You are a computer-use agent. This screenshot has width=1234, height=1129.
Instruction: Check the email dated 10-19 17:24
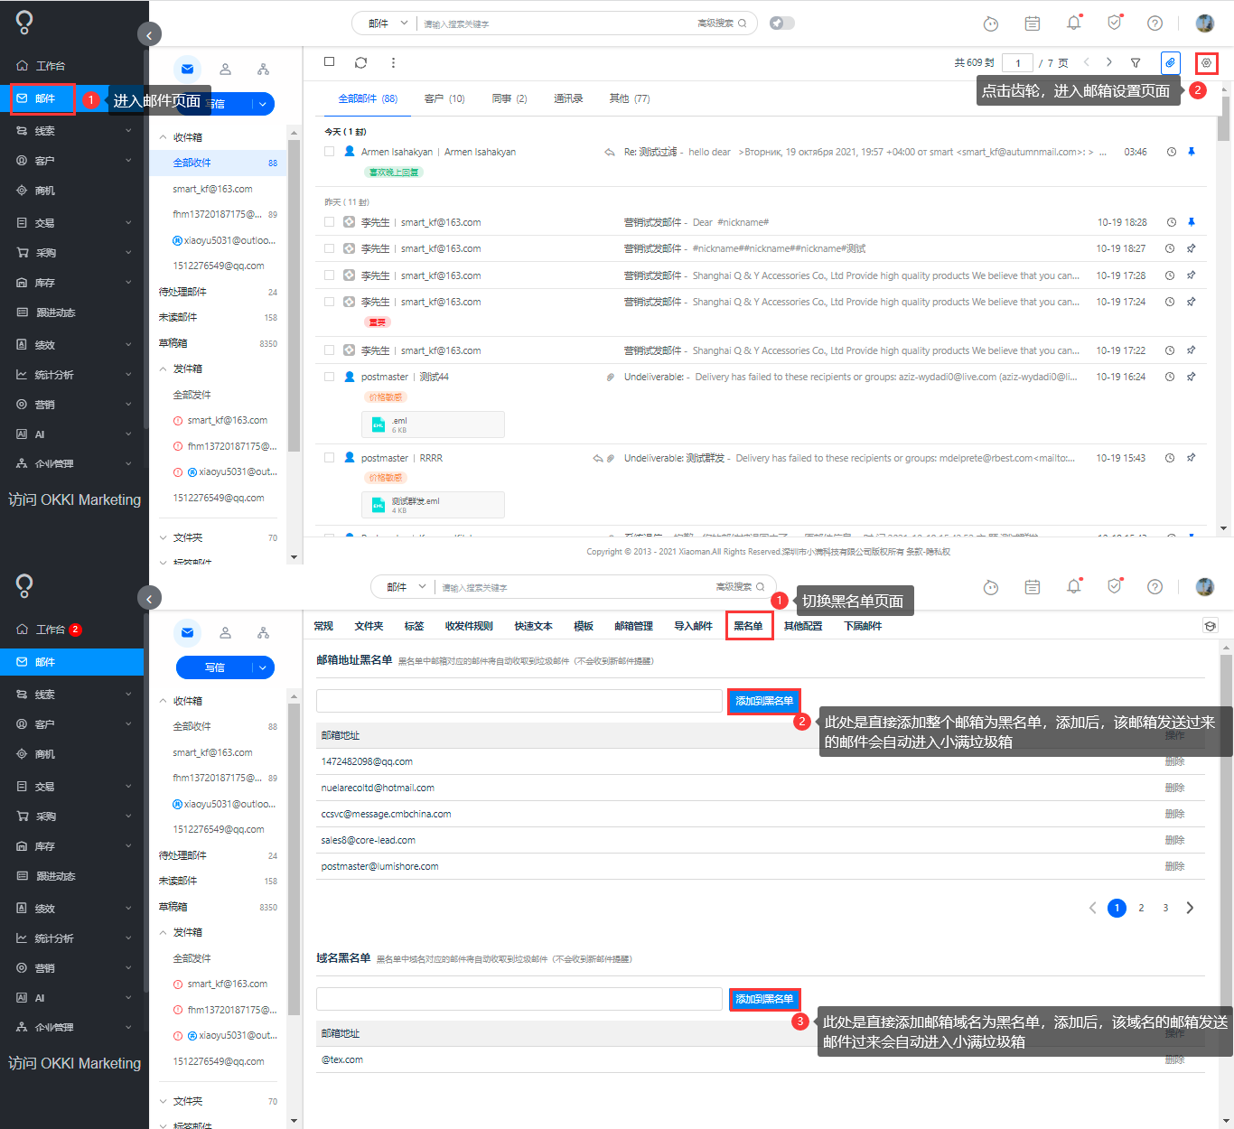point(330,302)
